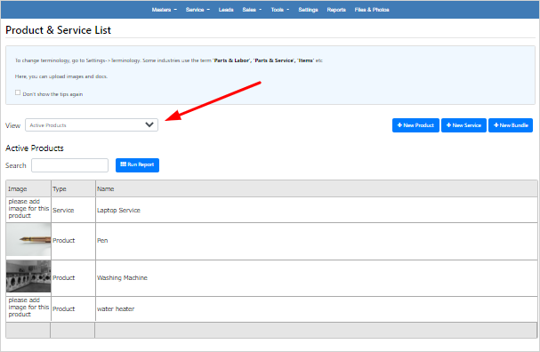540x352 pixels.
Task: Click the plus icon on New Product
Action: (x=399, y=125)
